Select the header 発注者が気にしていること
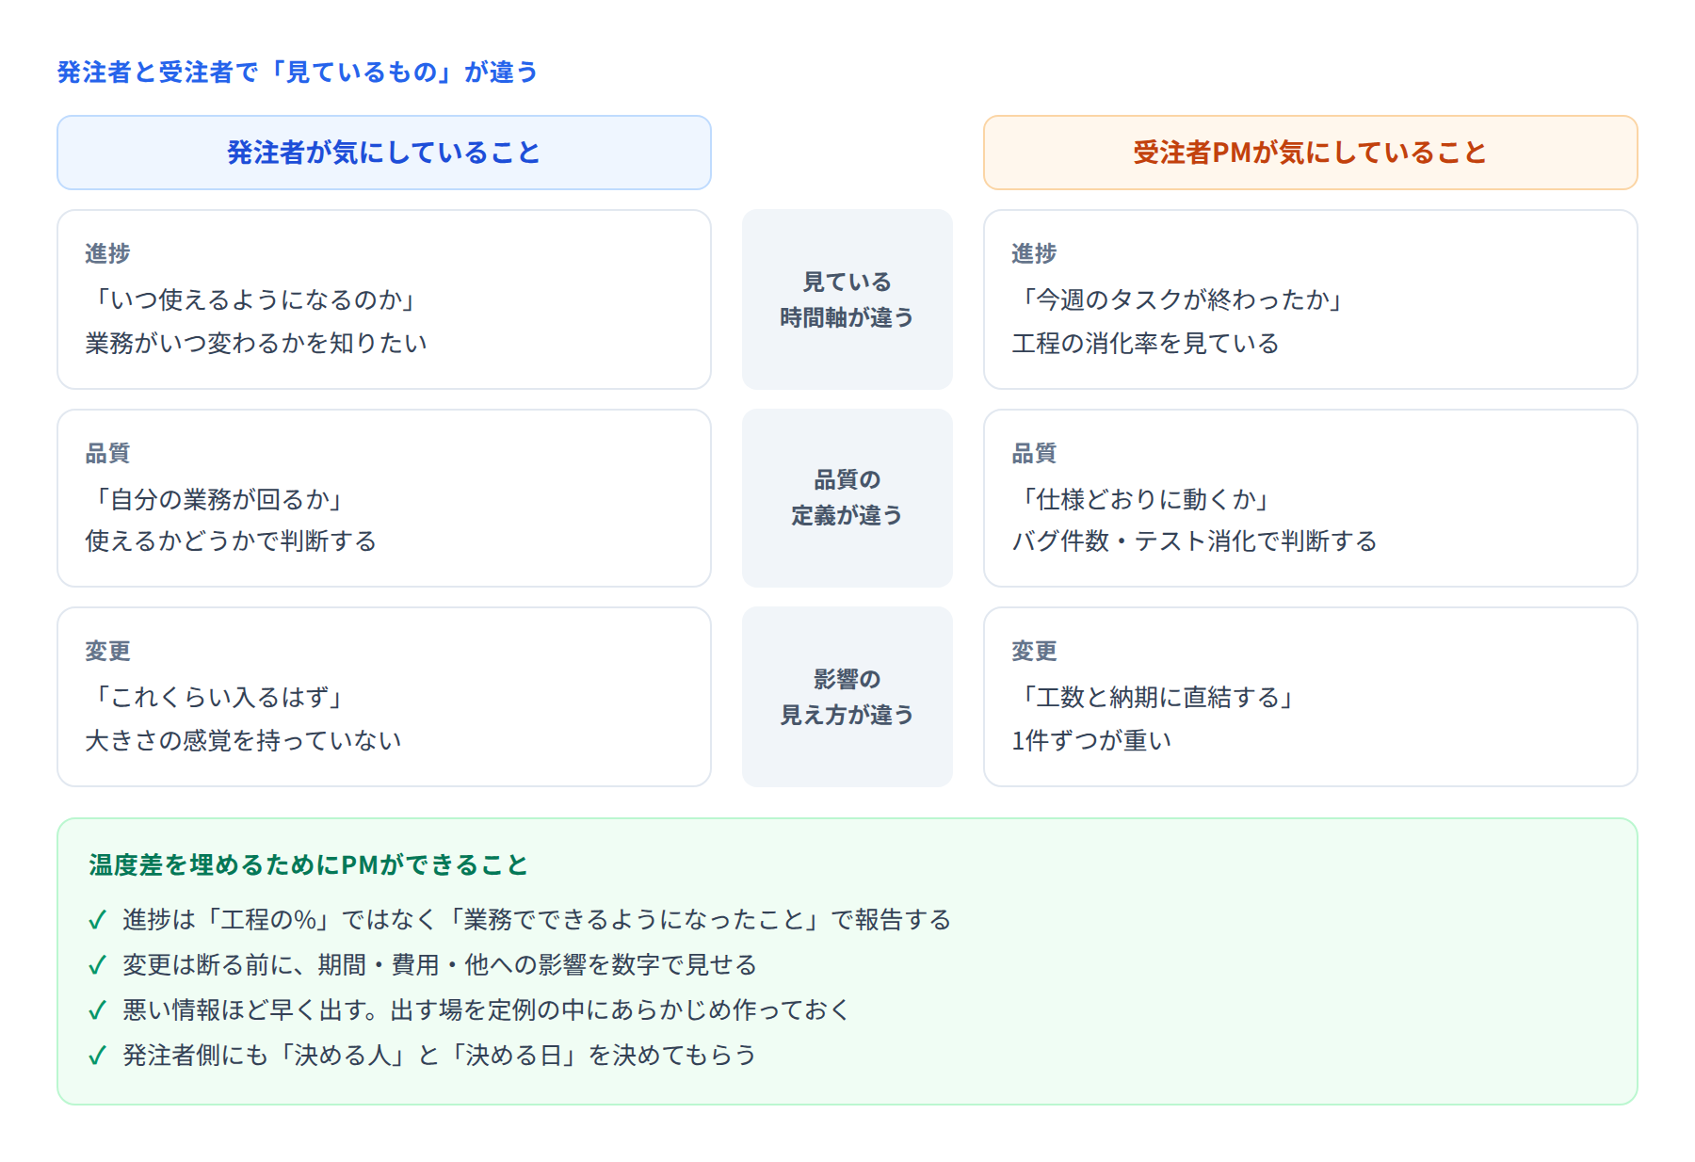This screenshot has width=1695, height=1162. click(x=384, y=153)
